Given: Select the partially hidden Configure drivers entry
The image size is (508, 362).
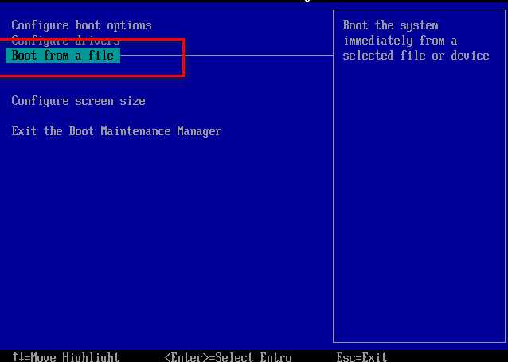Looking at the screenshot, I should coord(65,41).
